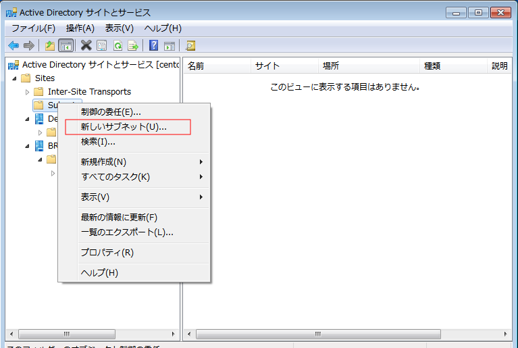Select the Sites tree label
Screen dimensions: 518x348
[45, 78]
